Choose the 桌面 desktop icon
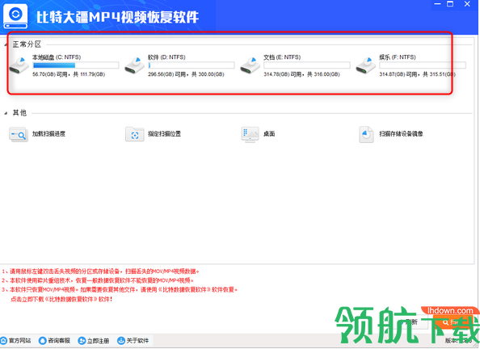Image resolution: width=480 pixels, height=349 pixels. 251,134
